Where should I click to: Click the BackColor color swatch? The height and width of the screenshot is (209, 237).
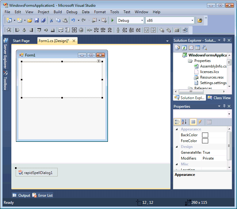[x=205, y=135]
